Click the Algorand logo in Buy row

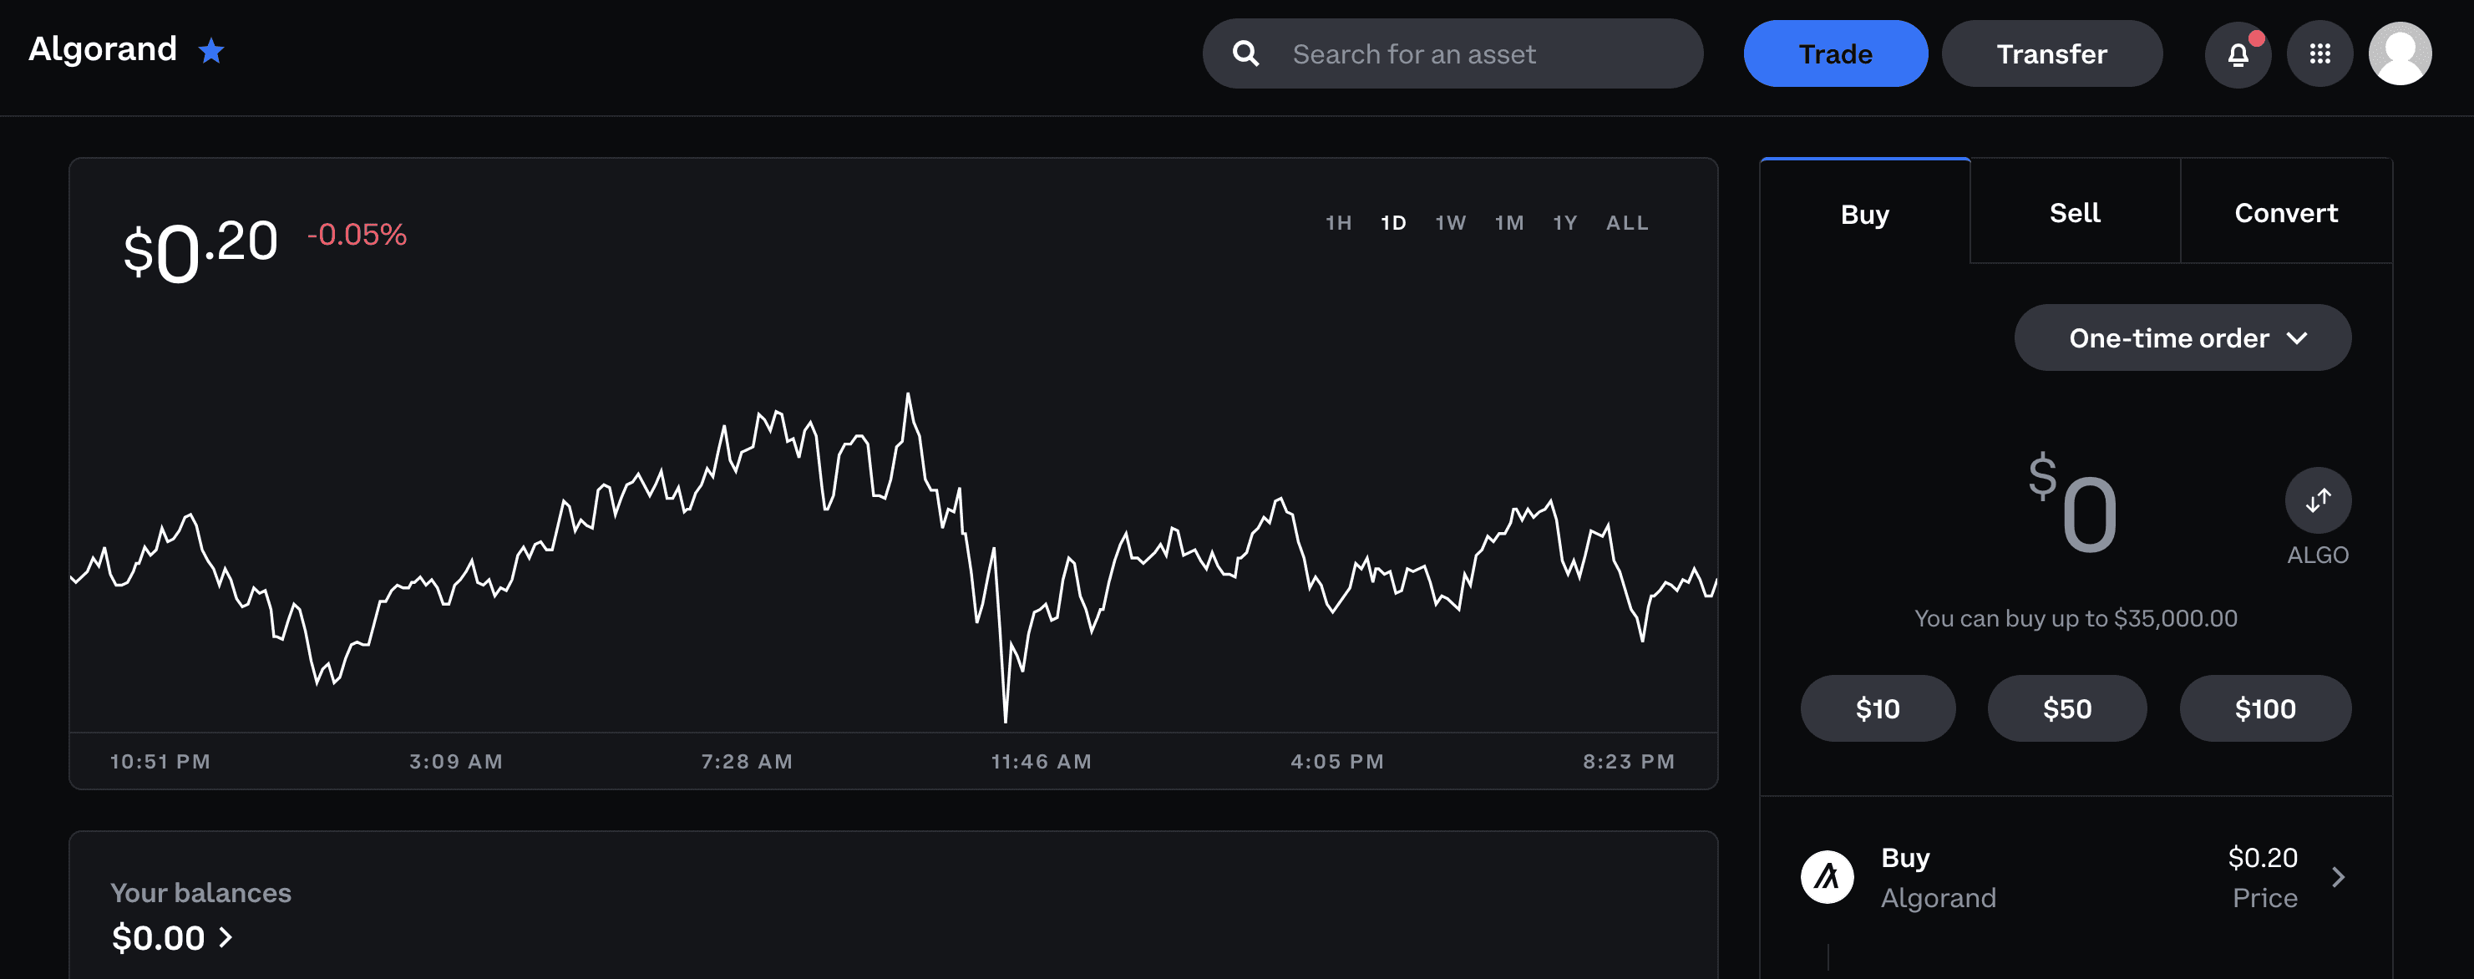[x=1827, y=877]
